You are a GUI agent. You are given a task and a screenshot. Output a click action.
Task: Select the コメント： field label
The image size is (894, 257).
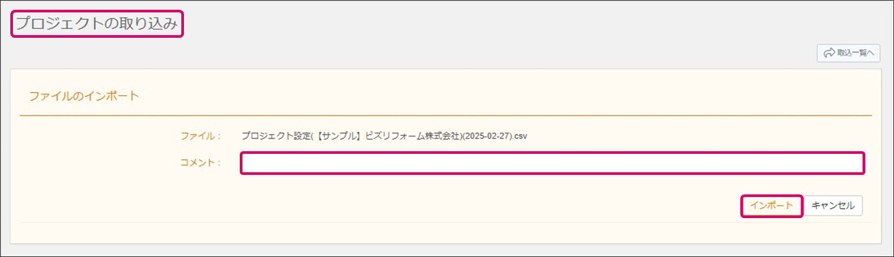pyautogui.click(x=200, y=163)
